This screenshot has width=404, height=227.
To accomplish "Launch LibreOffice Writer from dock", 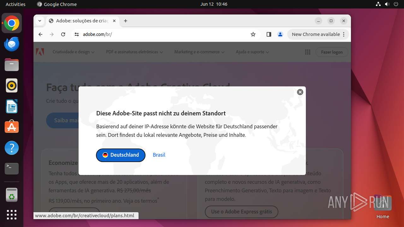I will [12, 107].
